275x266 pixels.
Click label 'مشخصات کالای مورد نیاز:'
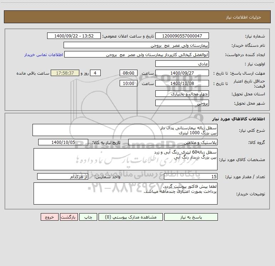point(242,160)
